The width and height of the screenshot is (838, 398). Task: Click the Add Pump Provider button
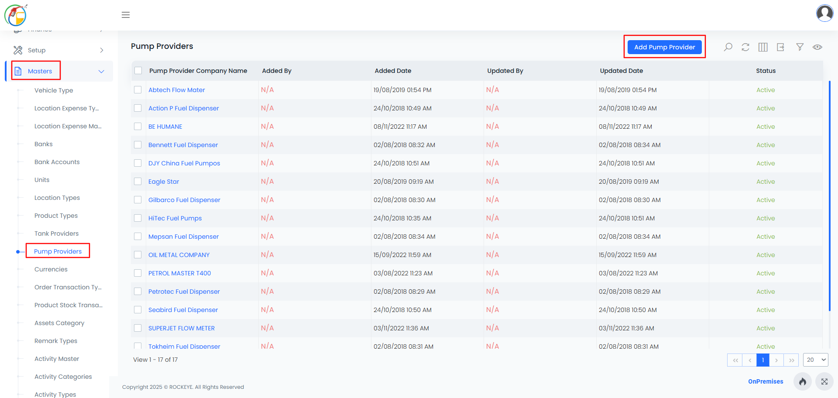click(665, 47)
